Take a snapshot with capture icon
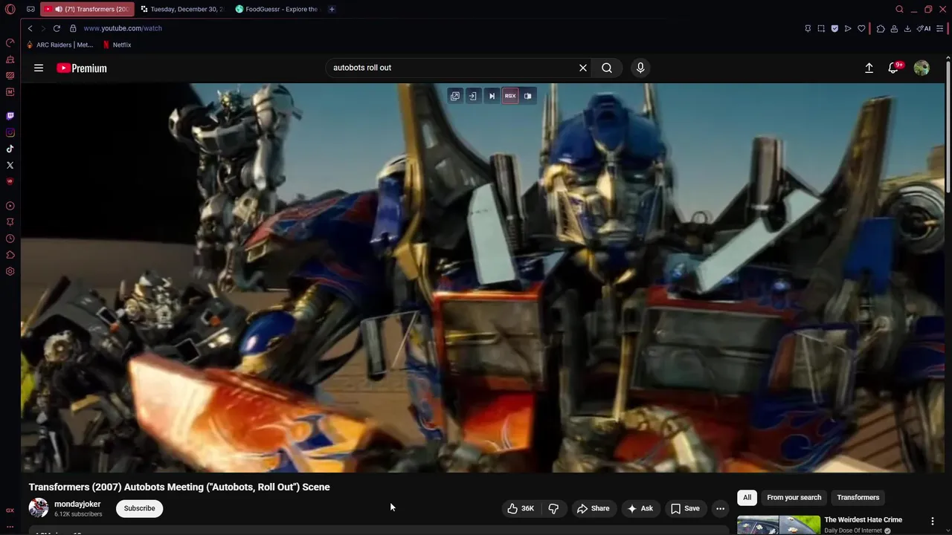952x535 pixels. pos(821,28)
